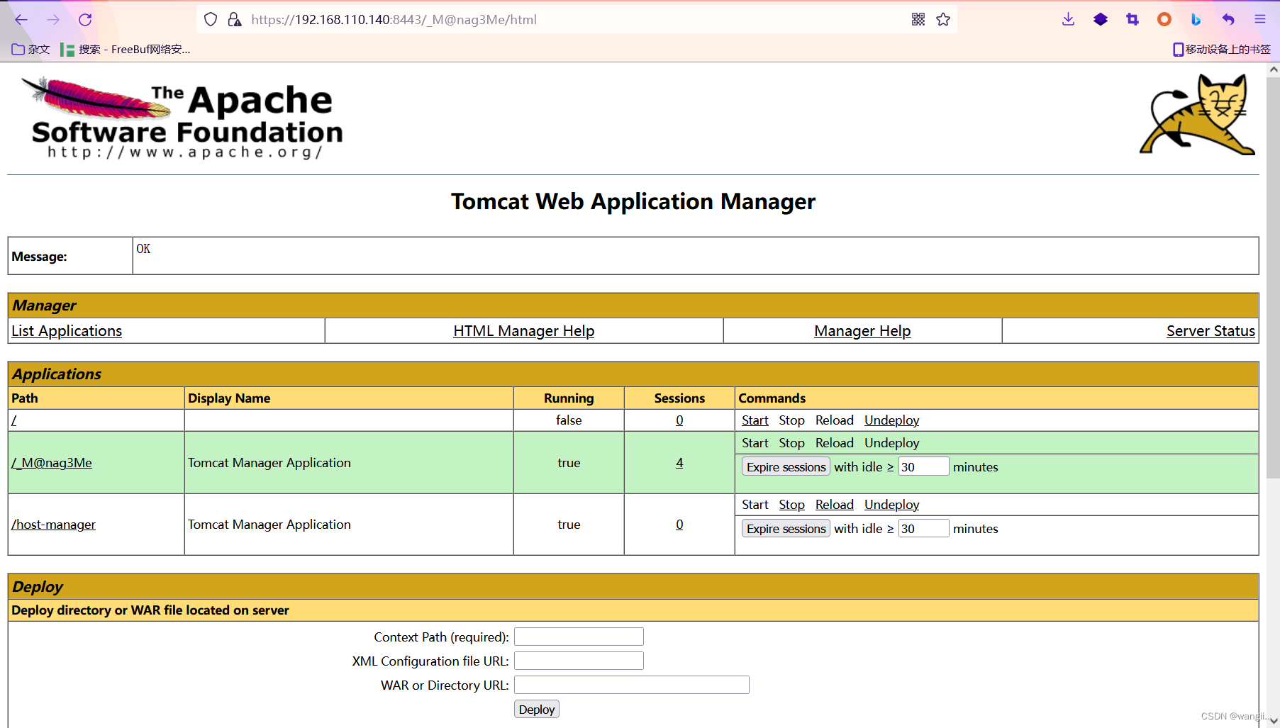Viewport: 1280px width, 728px height.
Task: Click the Tomcat cat logo
Action: point(1197,114)
